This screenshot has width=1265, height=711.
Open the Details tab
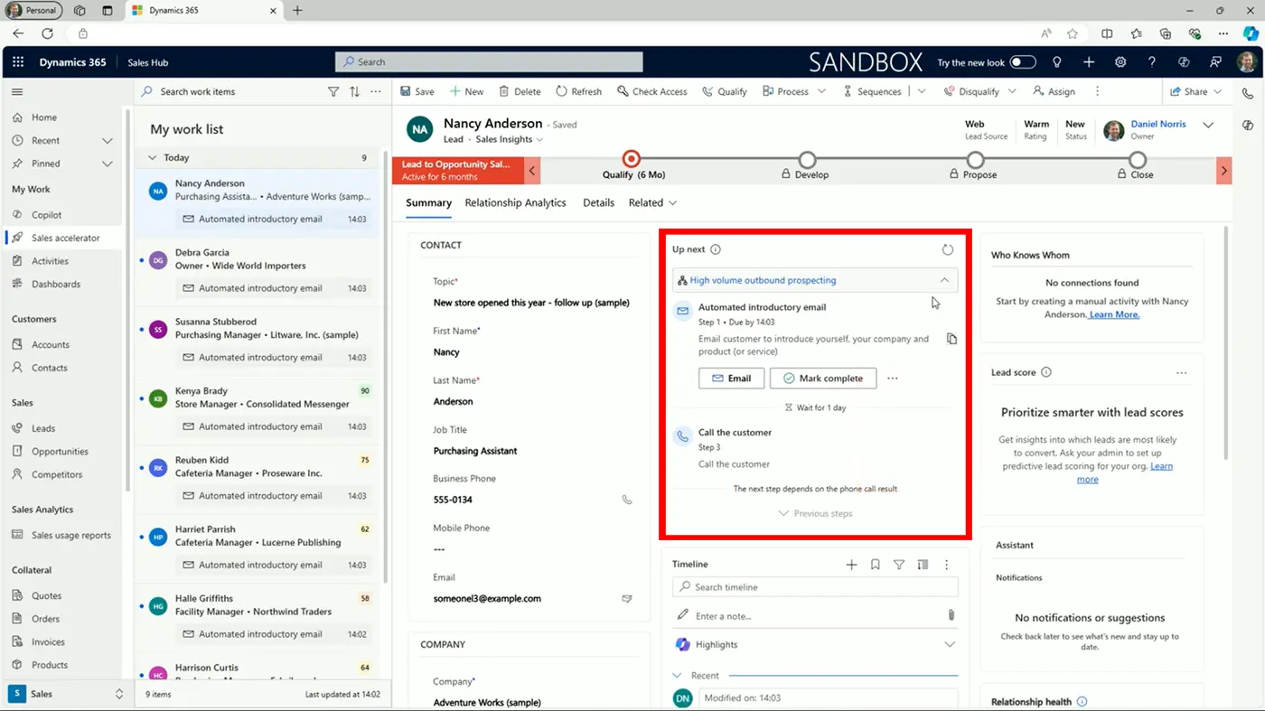coord(598,202)
